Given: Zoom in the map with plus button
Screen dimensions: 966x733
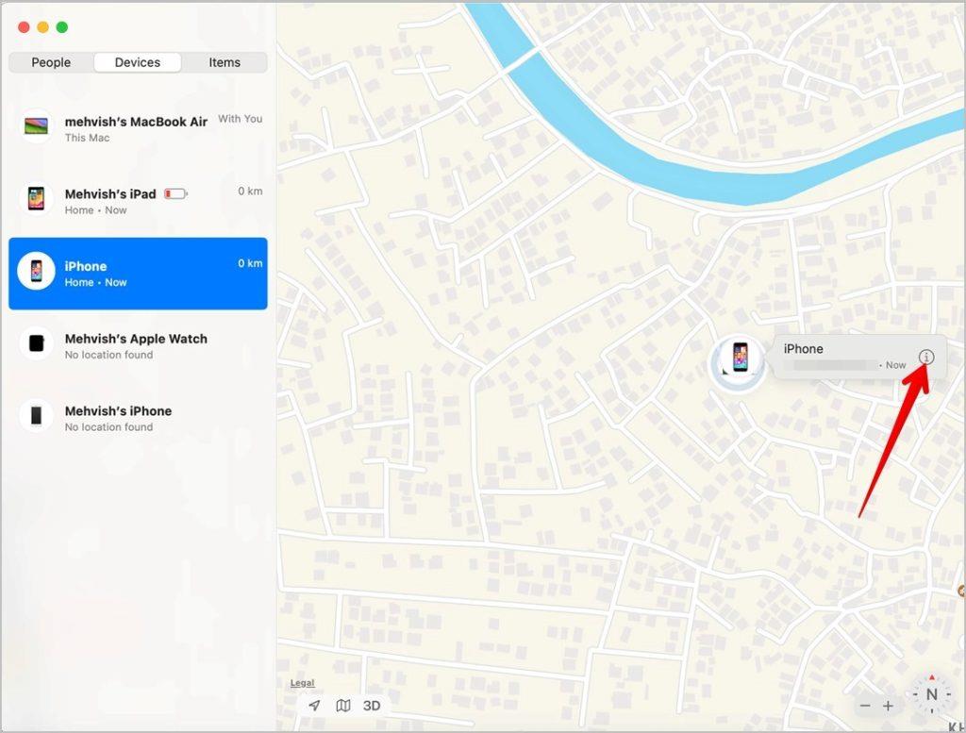Looking at the screenshot, I should tap(888, 706).
